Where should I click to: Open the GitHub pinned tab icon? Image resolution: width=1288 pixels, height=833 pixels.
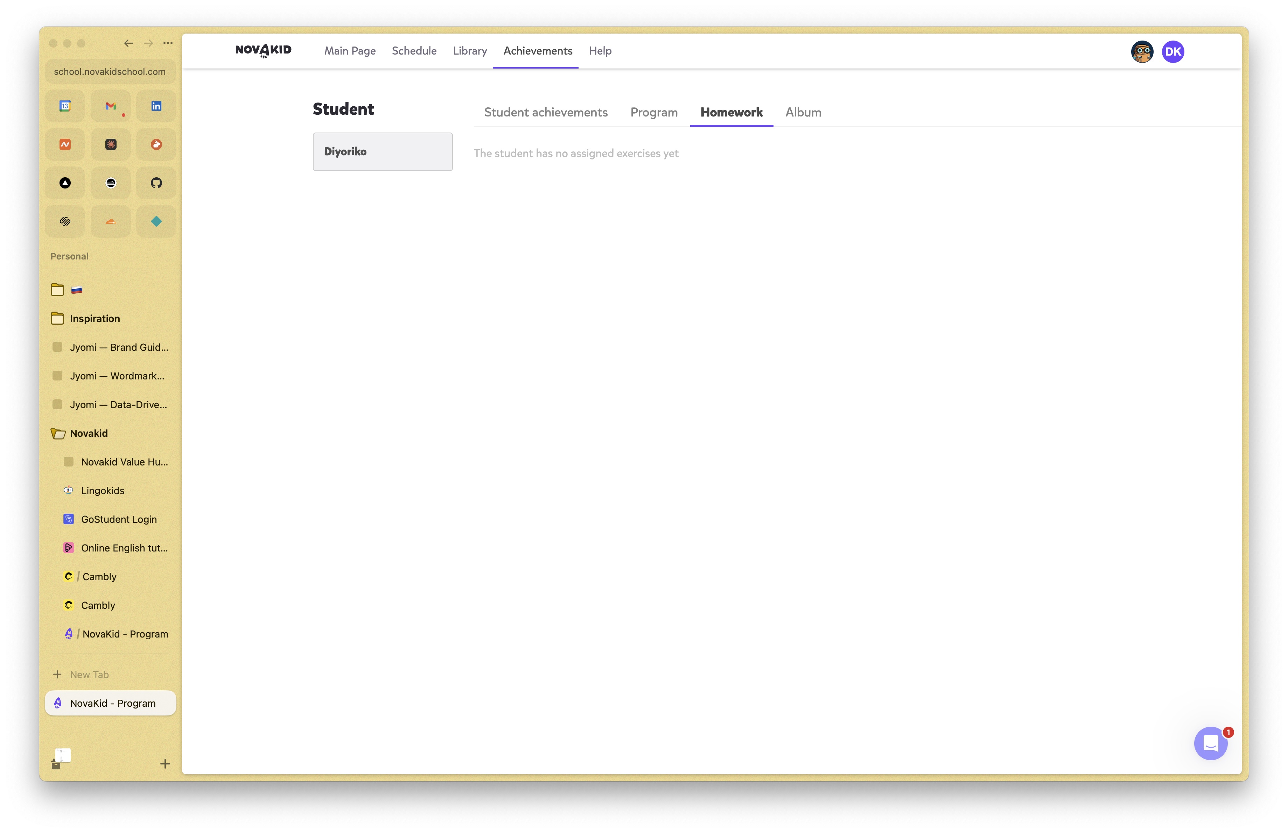click(x=156, y=183)
